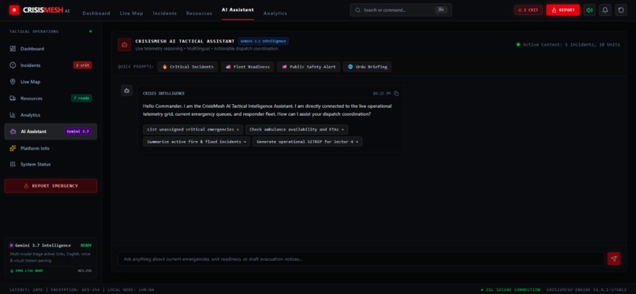This screenshot has width=636, height=294.
Task: Open Incidents in sidebar menu
Action: (x=51, y=65)
